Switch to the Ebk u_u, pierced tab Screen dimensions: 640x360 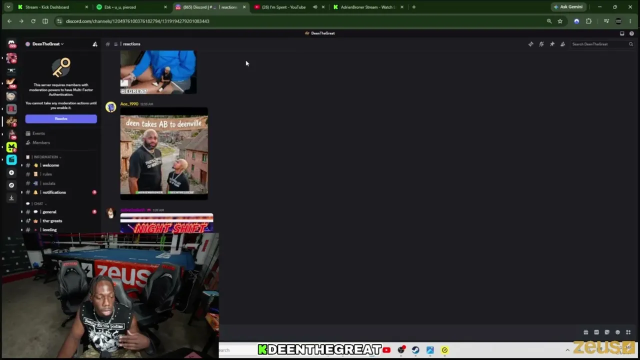click(131, 7)
